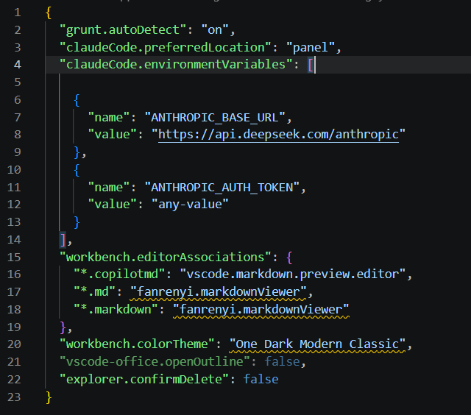Click line number 20 in the gutter
Image resolution: width=471 pixels, height=415 pixels.
[x=14, y=344]
